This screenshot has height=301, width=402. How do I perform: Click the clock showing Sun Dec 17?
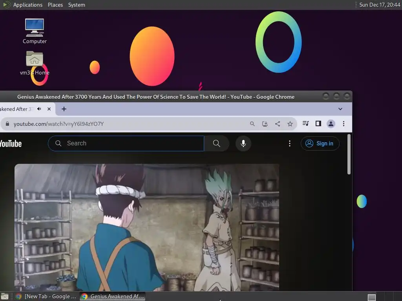(x=380, y=5)
